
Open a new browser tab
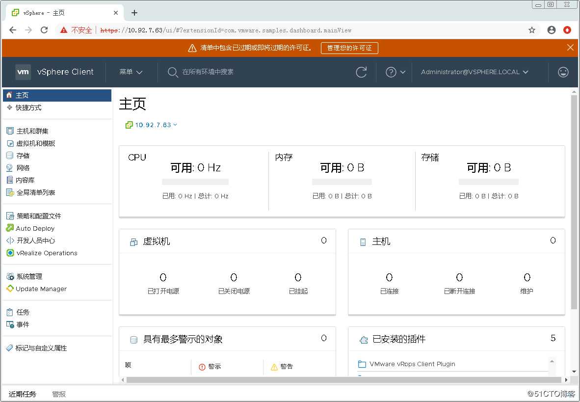134,13
